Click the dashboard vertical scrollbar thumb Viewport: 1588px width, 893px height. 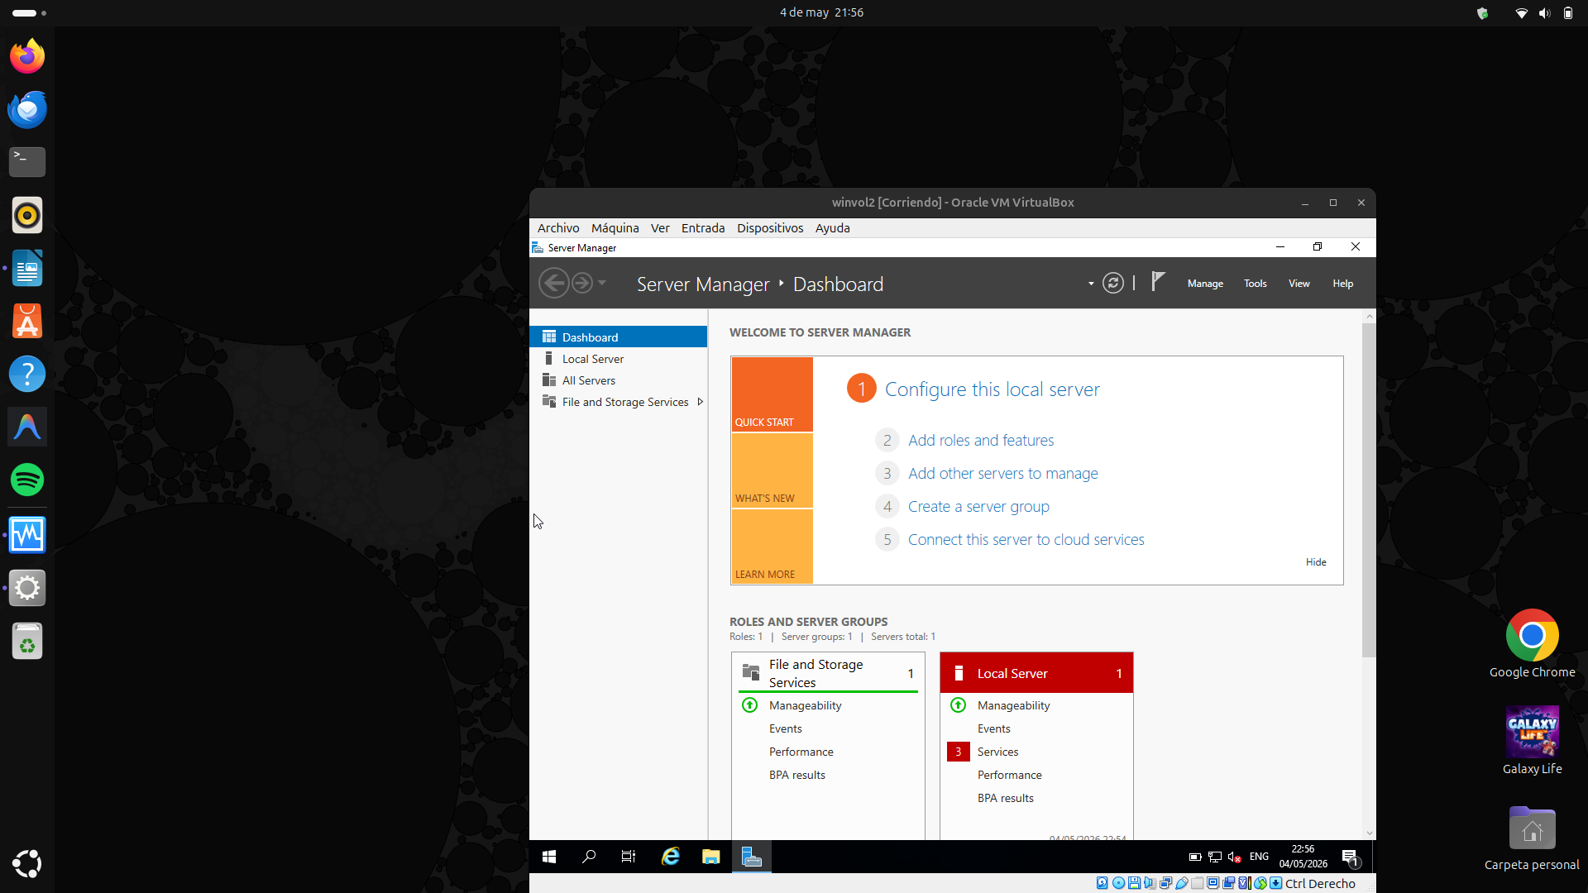tap(1369, 489)
